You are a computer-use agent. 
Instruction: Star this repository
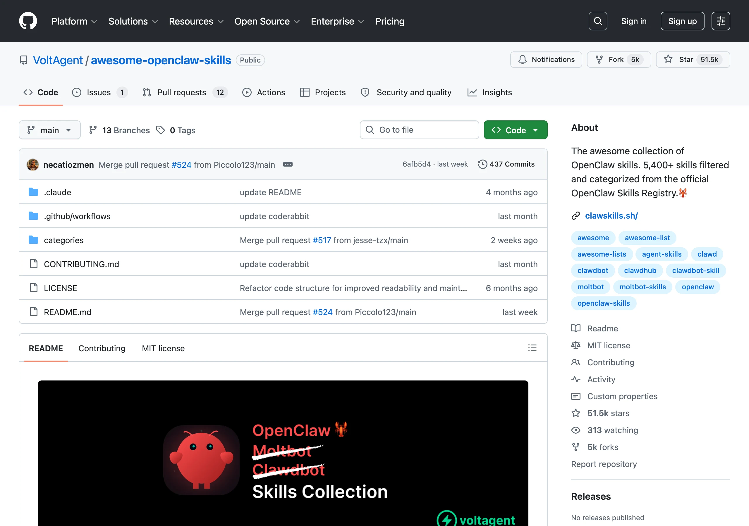[x=693, y=60]
